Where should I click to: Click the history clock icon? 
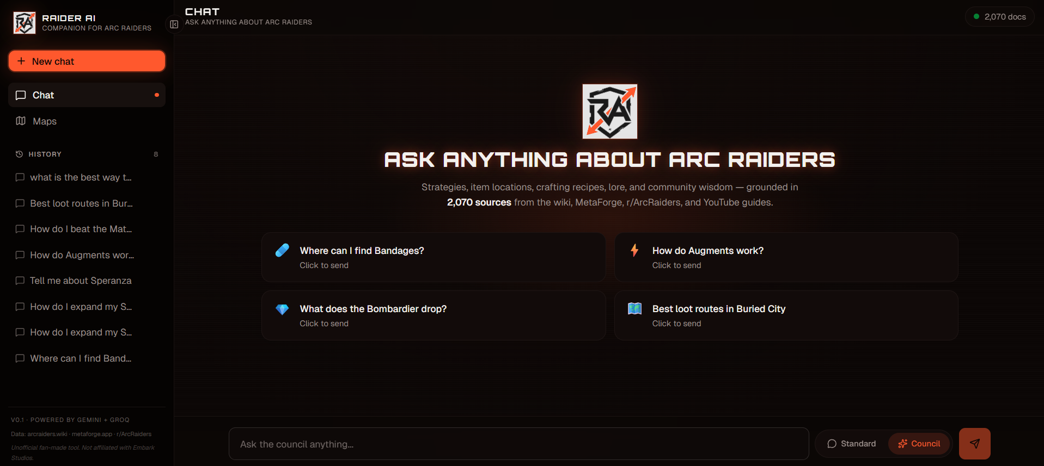coord(19,154)
